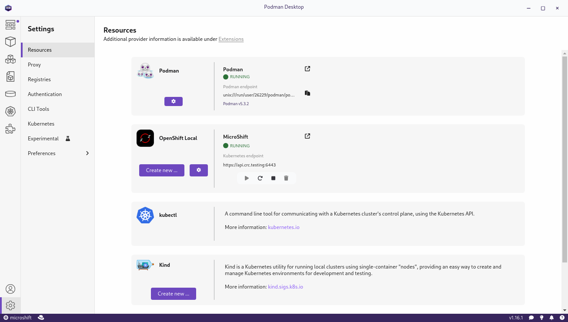Open CLI Tools settings
The height and width of the screenshot is (322, 568).
pos(57,109)
